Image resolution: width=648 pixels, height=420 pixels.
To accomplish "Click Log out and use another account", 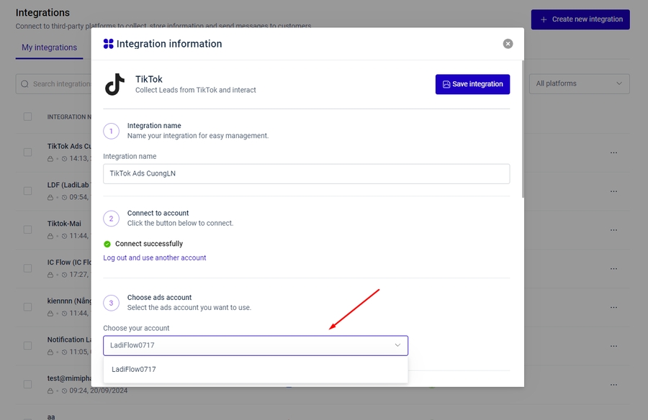I will [x=155, y=257].
